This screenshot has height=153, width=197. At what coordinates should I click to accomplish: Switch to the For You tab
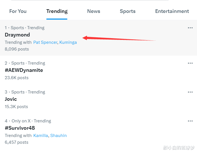(18, 11)
